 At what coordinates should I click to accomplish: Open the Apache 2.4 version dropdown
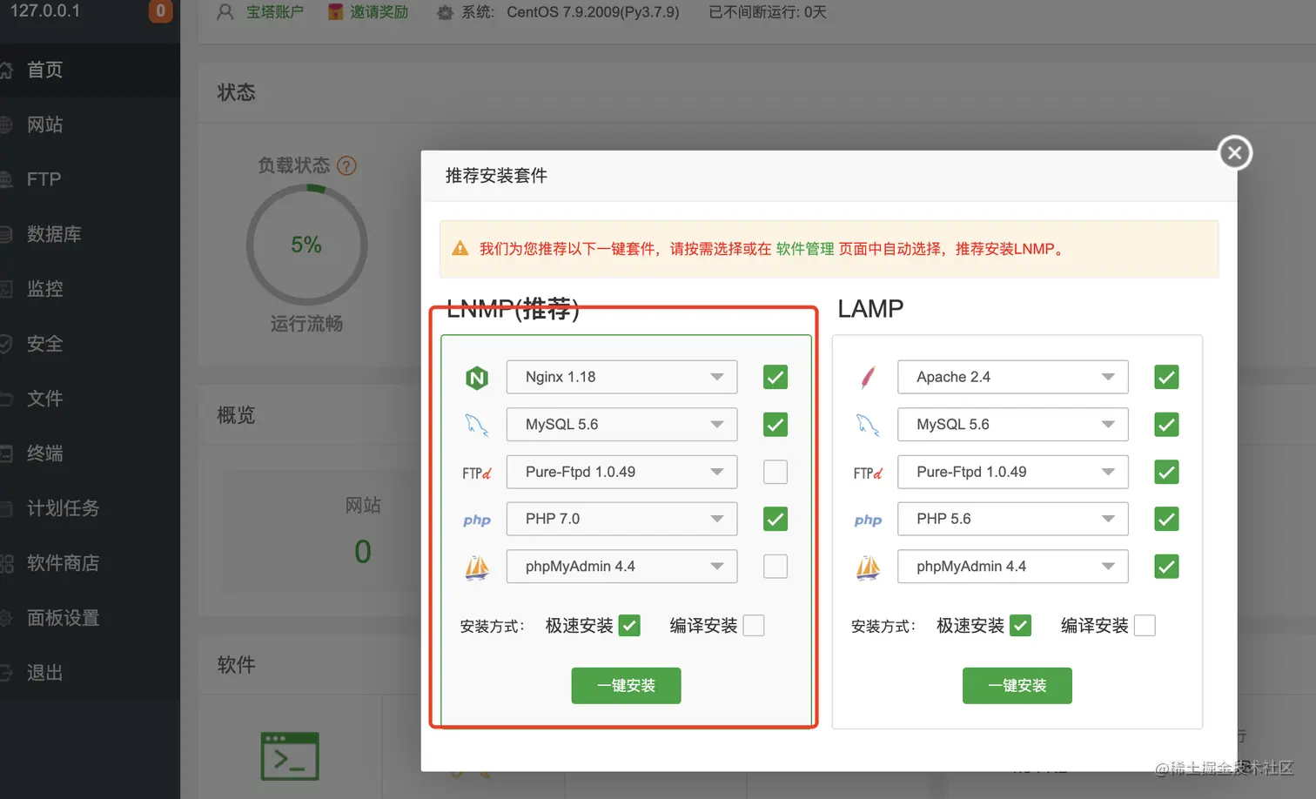pyautogui.click(x=1013, y=377)
